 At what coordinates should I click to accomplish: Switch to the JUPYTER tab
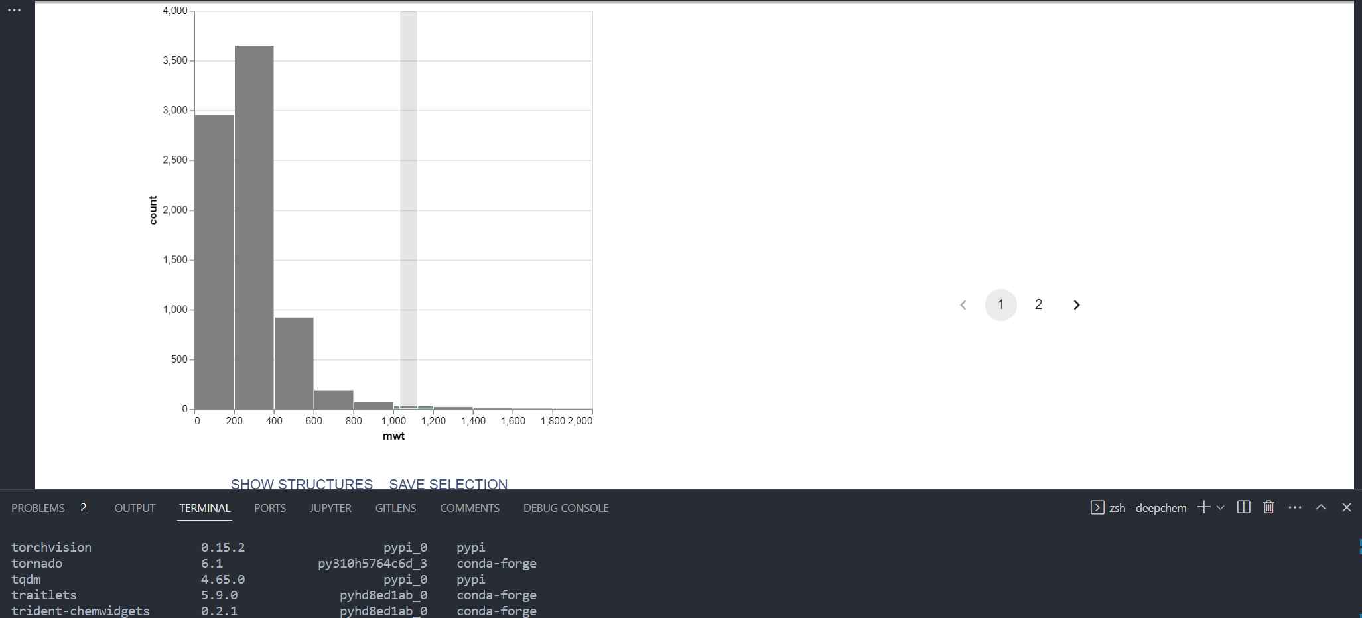coord(330,508)
